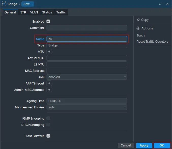The width and height of the screenshot is (172, 149).
Task: Click Reset Traffic Counters action
Action: tap(152, 42)
